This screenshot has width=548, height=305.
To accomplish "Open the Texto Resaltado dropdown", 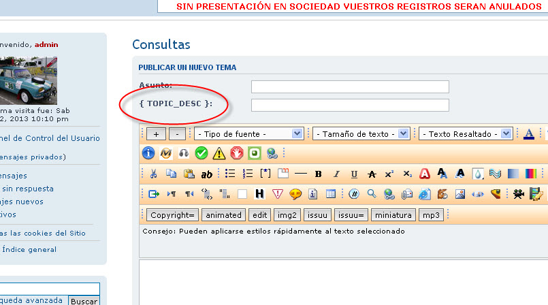I will (x=466, y=134).
